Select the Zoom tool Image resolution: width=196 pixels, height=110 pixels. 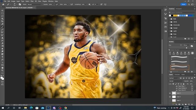point(2,71)
